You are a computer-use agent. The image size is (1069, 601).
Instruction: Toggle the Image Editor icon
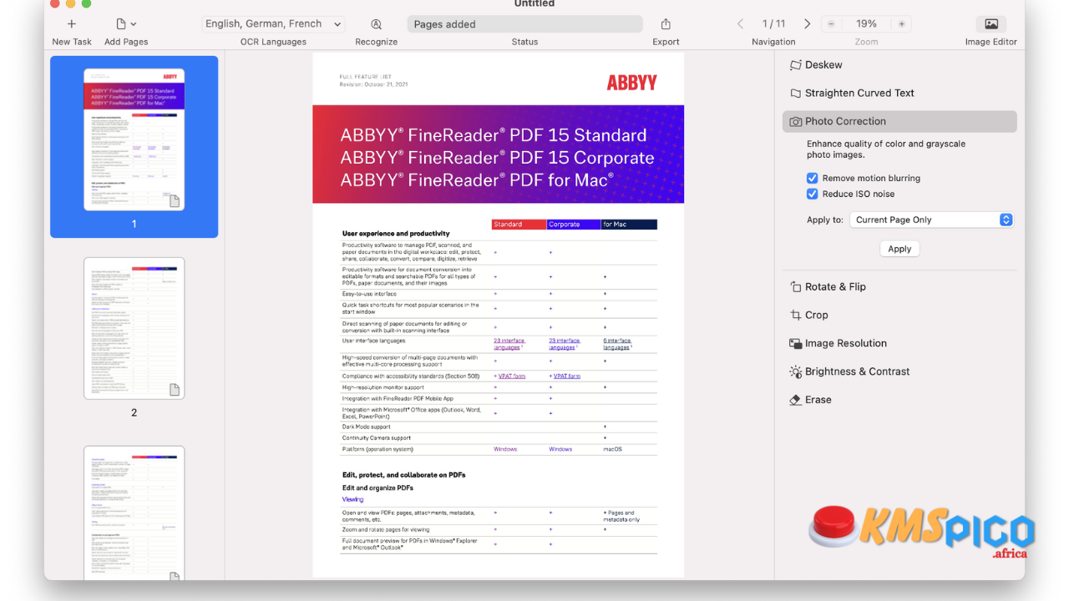(991, 24)
